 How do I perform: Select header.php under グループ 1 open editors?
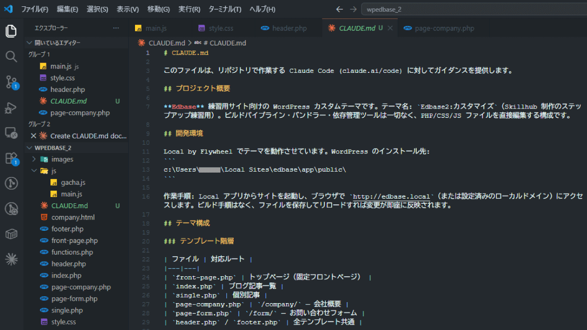tap(76, 89)
